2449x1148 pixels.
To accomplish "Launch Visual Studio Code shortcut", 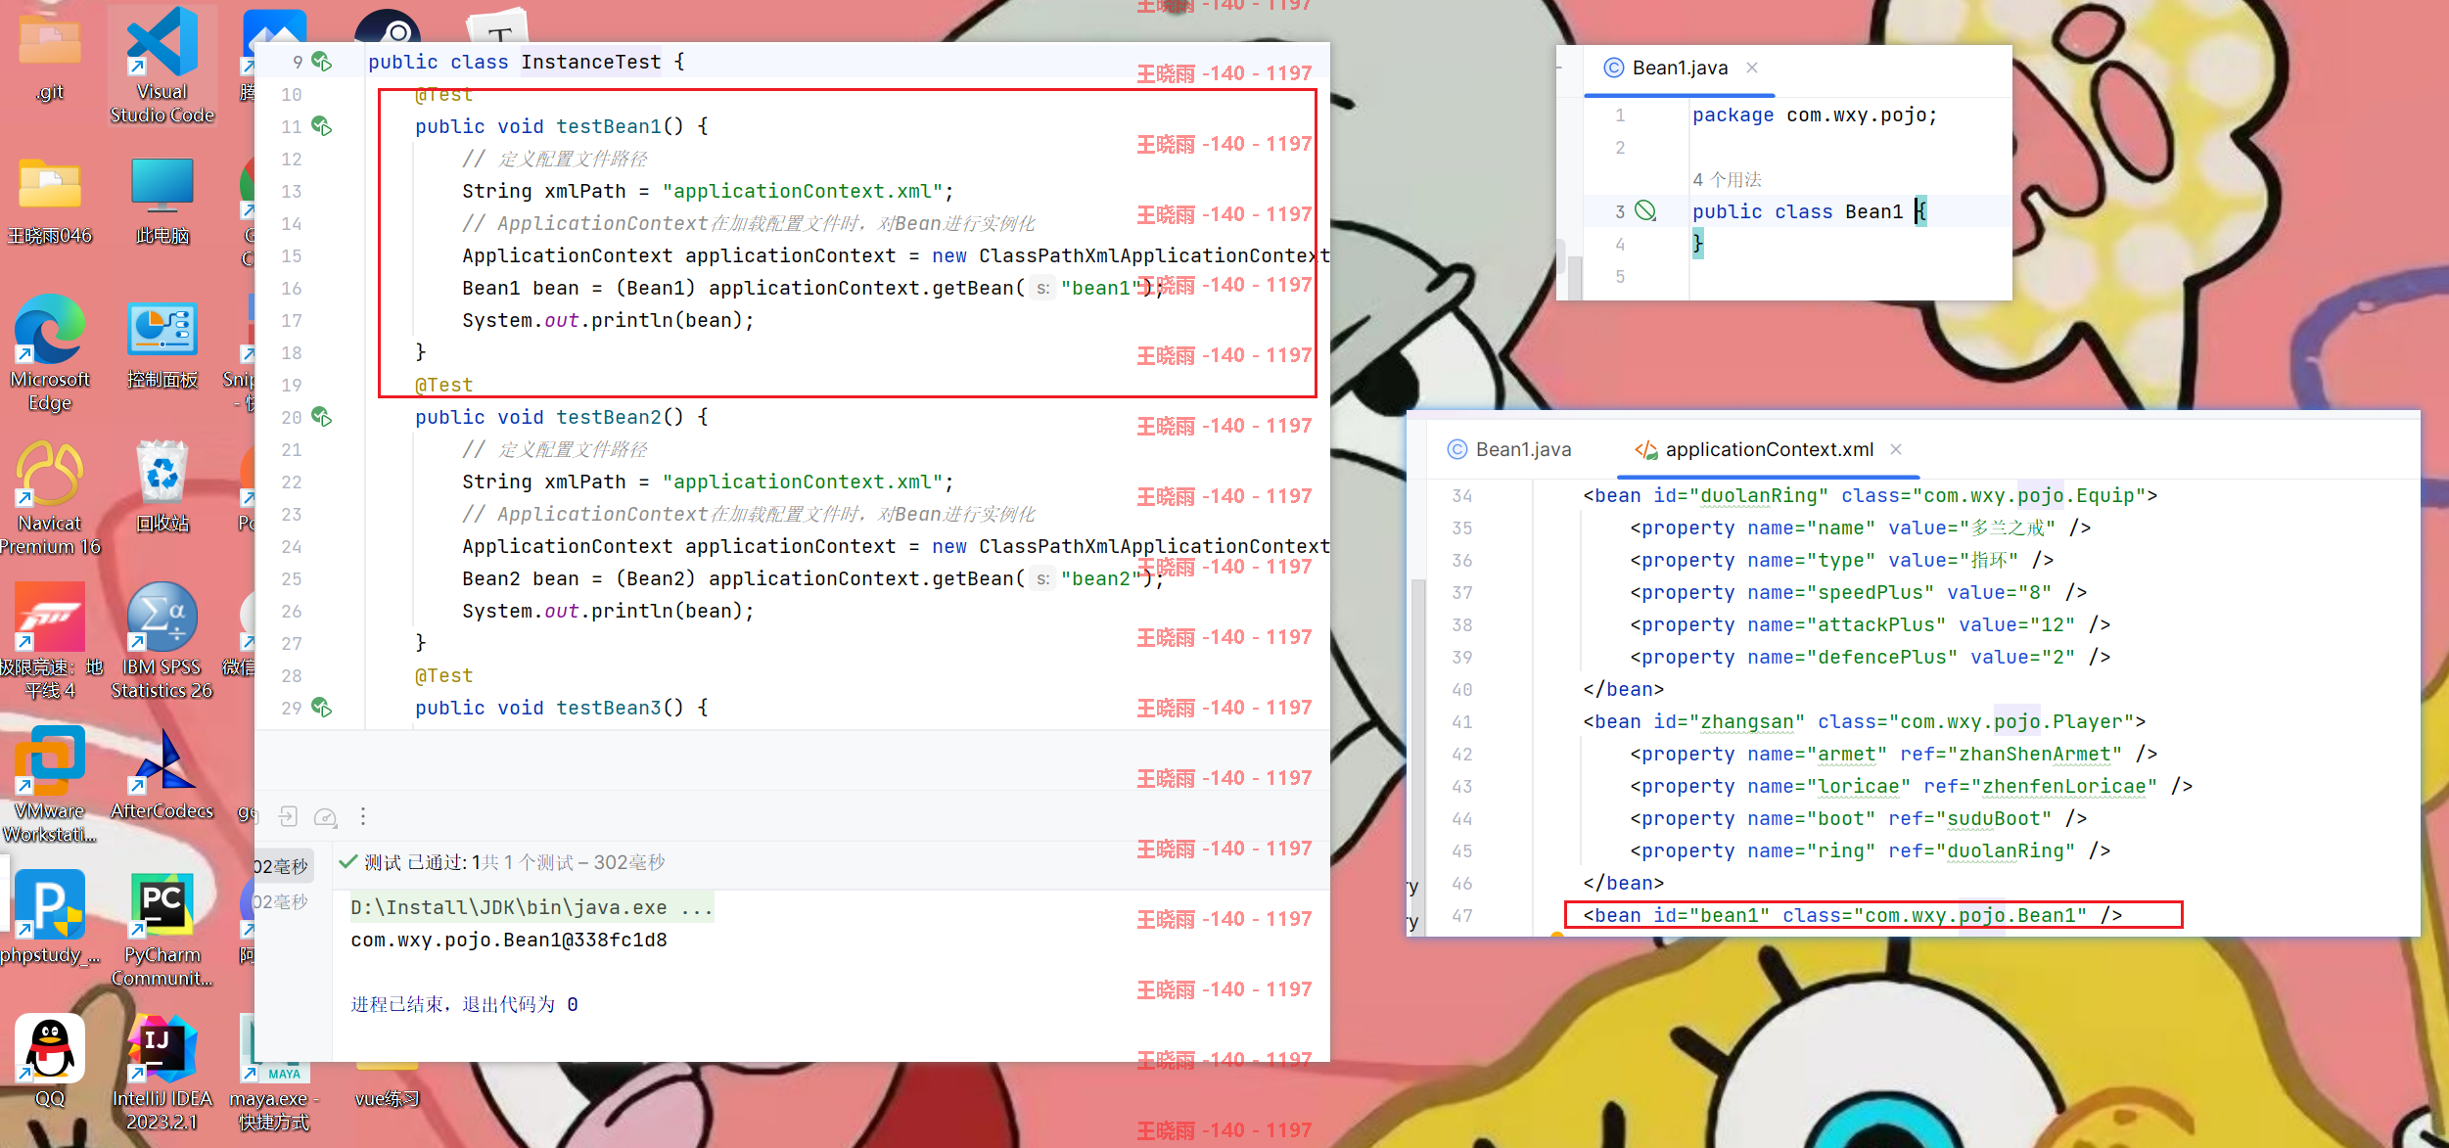I will [162, 65].
